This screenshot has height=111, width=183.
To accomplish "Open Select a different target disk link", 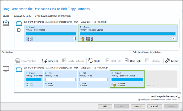I will 148,52.
